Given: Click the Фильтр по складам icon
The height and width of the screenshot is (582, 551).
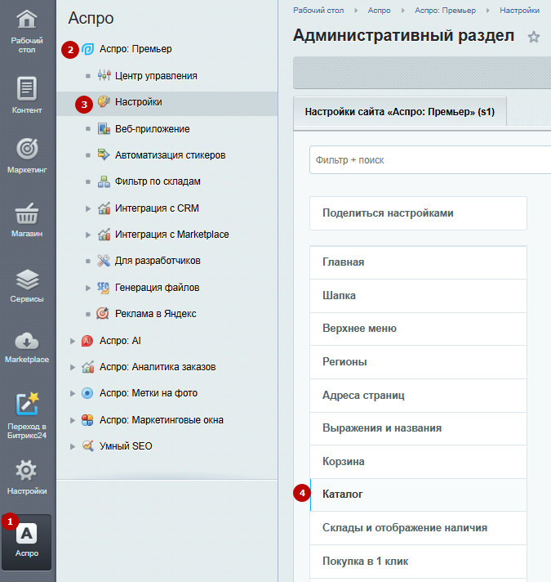Looking at the screenshot, I should tap(104, 181).
